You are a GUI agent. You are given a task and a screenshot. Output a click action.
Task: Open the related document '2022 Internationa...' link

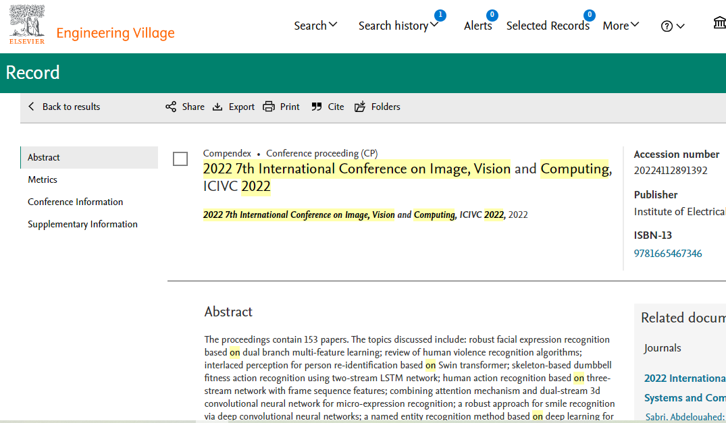point(685,388)
